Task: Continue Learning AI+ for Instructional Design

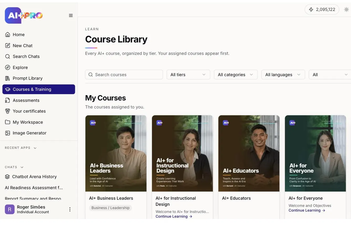Action: (x=174, y=216)
